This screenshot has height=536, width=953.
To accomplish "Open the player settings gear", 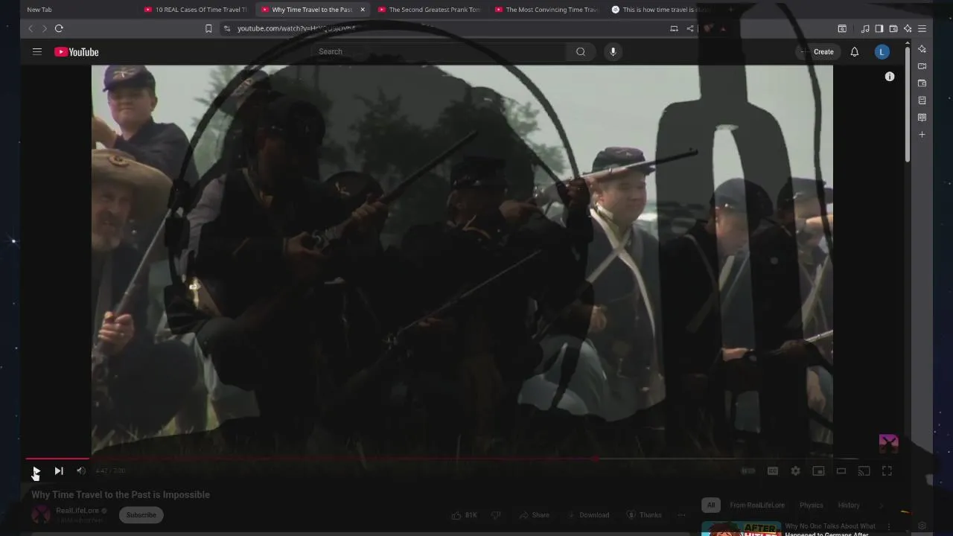I will (x=795, y=470).
